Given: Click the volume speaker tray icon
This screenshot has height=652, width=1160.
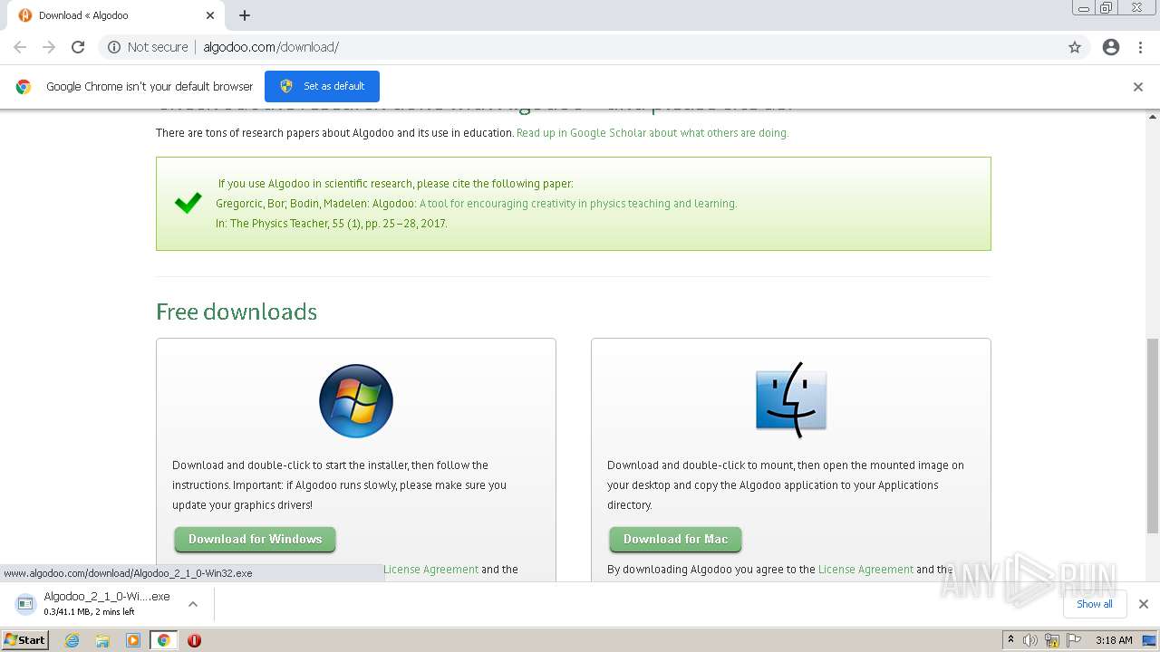Looking at the screenshot, I should [1030, 640].
